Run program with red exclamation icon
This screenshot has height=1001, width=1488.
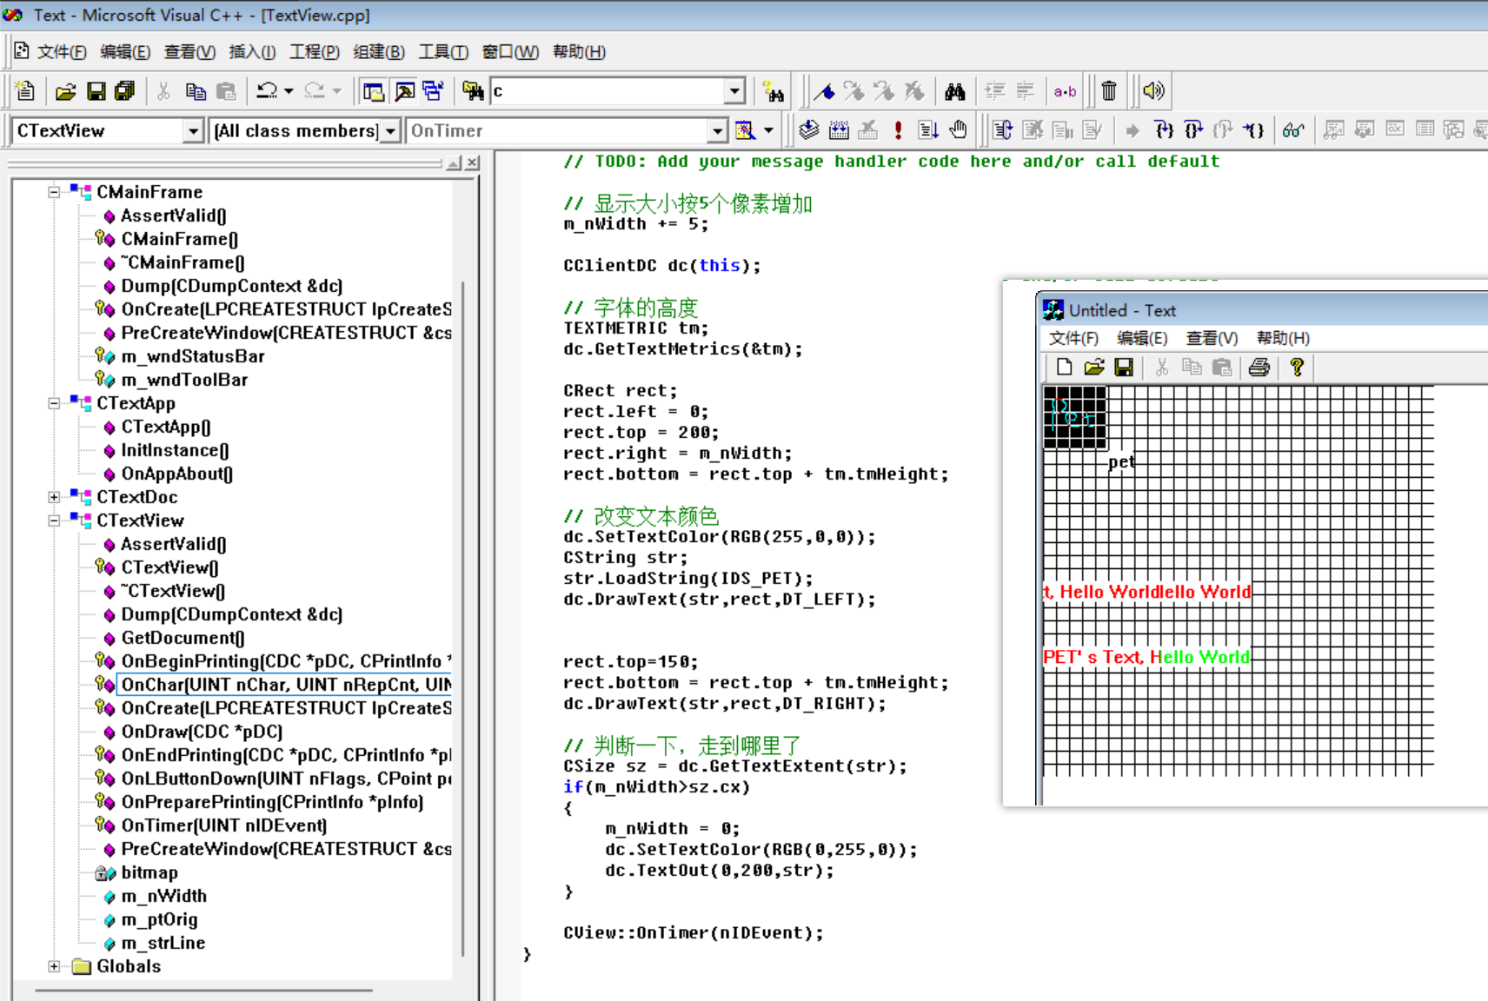[x=898, y=130]
